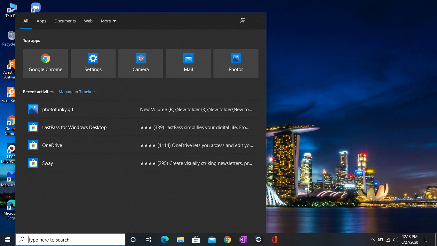Open LEGO Mindstorms from the taskbar
This screenshot has width=437, height=246.
click(x=259, y=240)
